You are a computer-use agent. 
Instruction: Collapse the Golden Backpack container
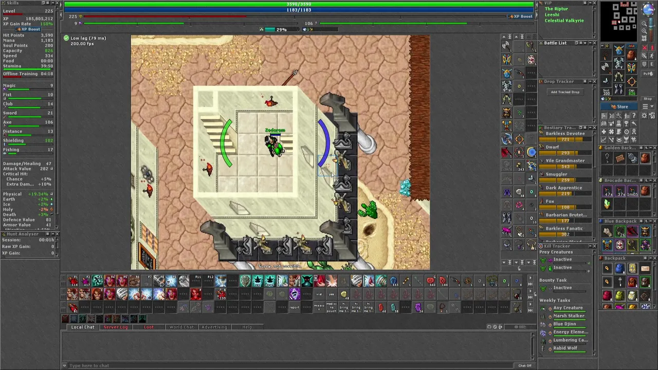650,147
